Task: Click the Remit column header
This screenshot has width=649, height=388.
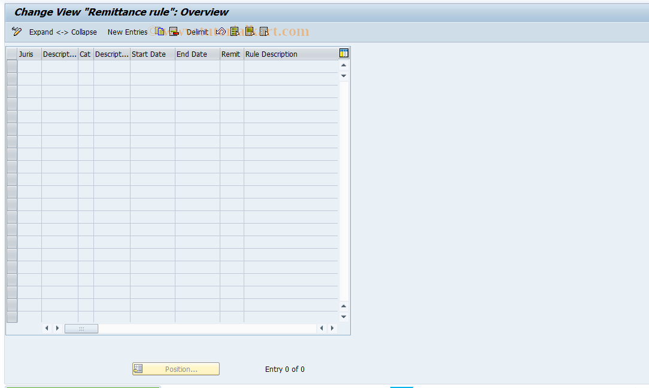Action: [x=232, y=54]
